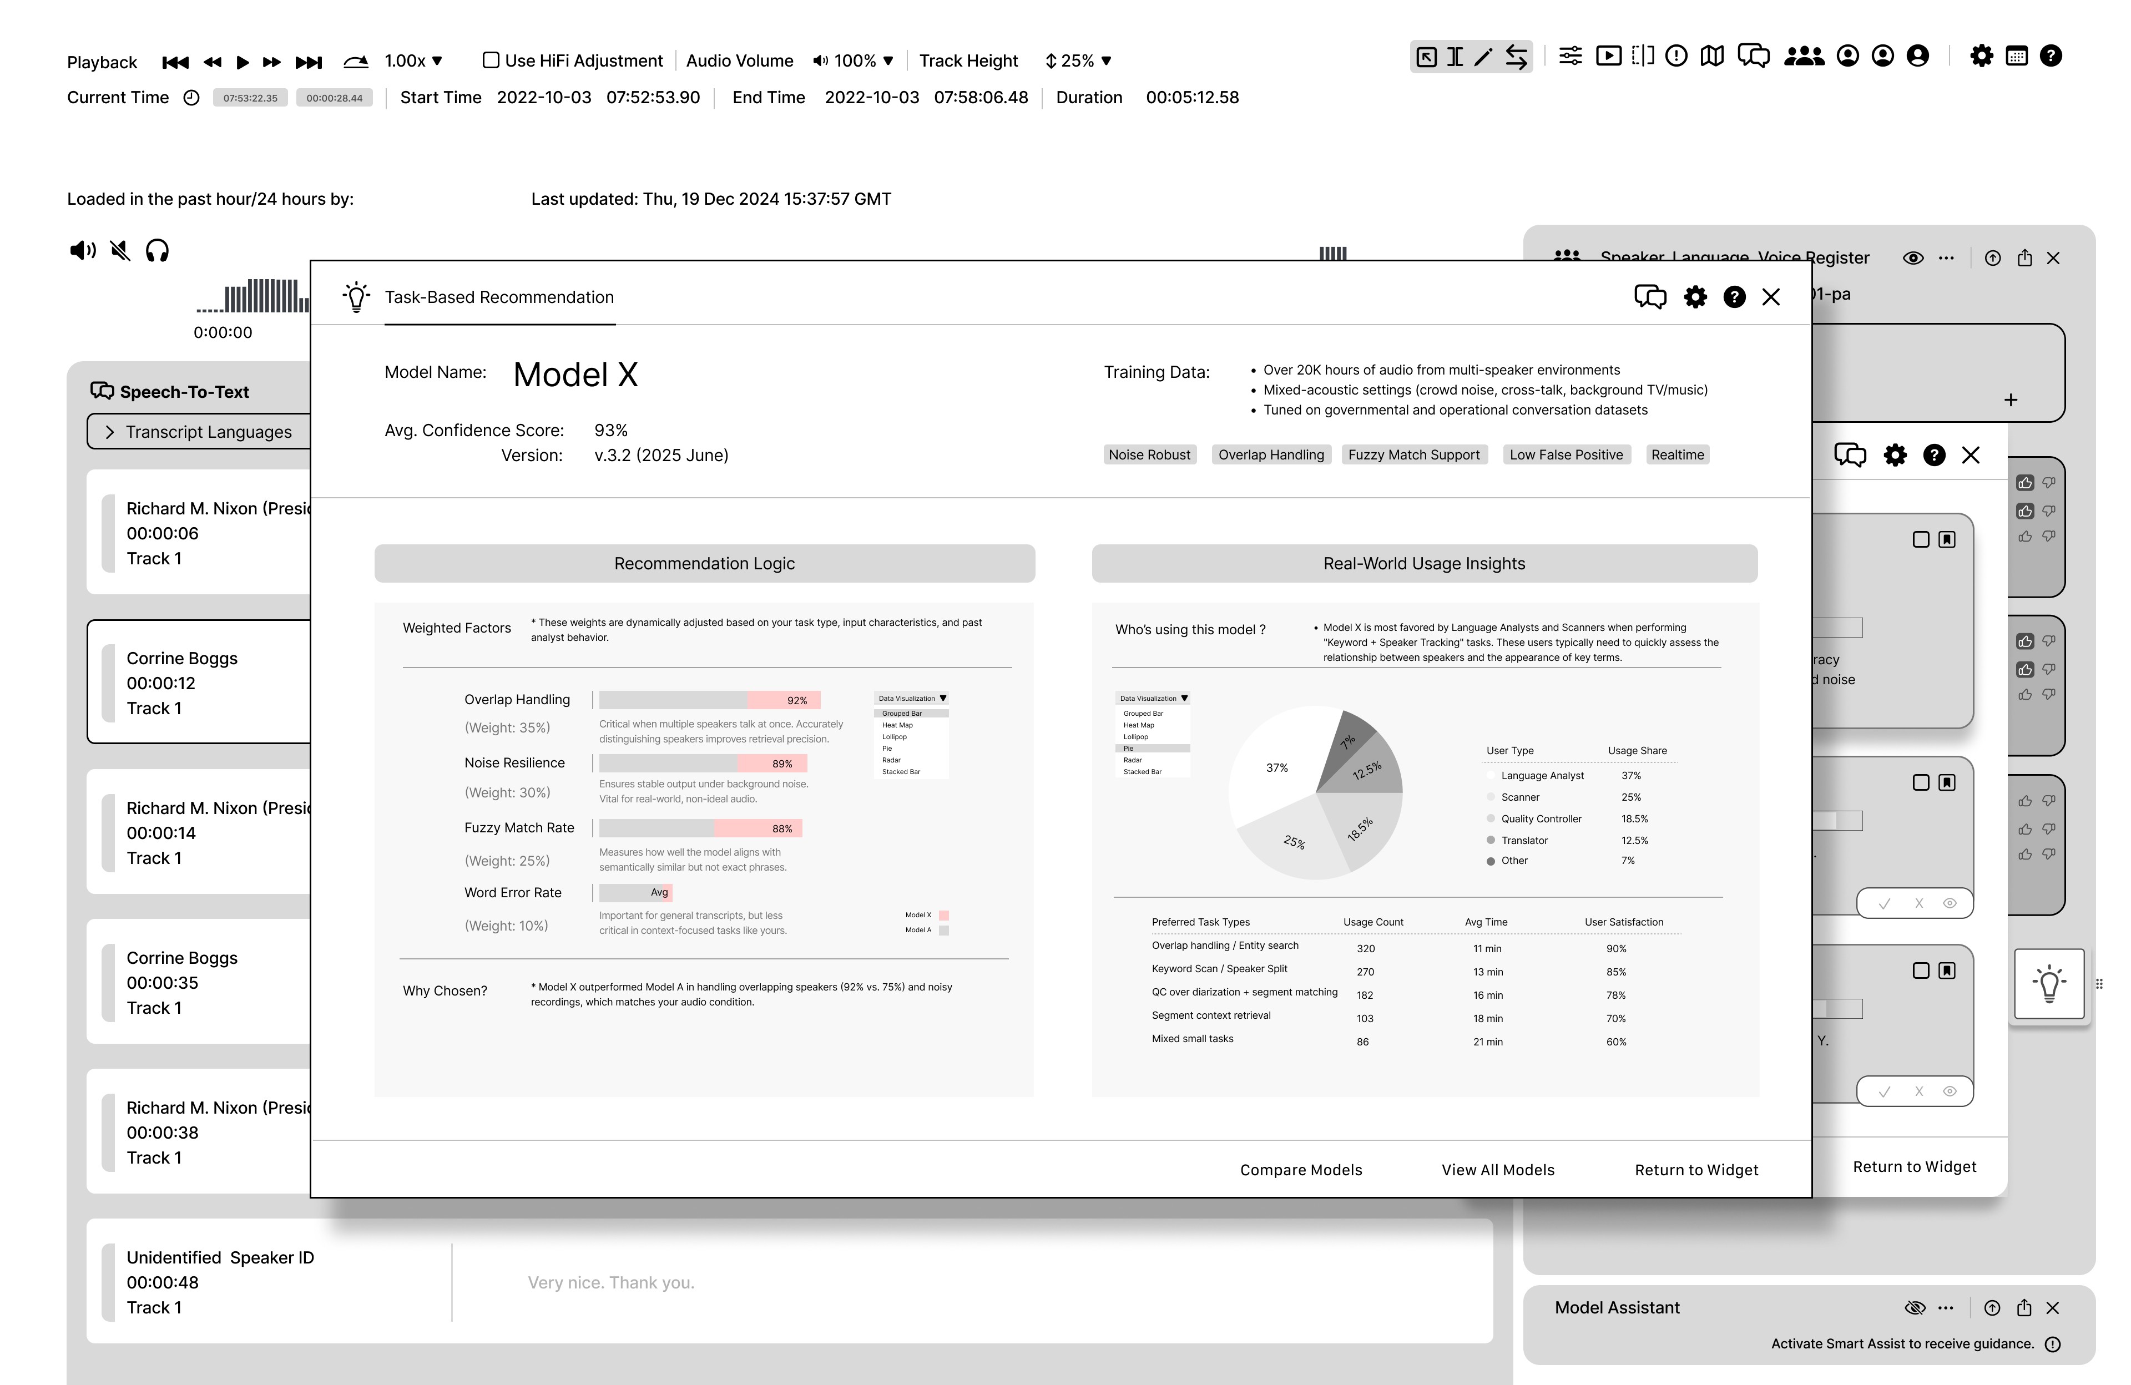Open the 1.00x playback speed dropdown
2131x1385 pixels.
(x=413, y=61)
